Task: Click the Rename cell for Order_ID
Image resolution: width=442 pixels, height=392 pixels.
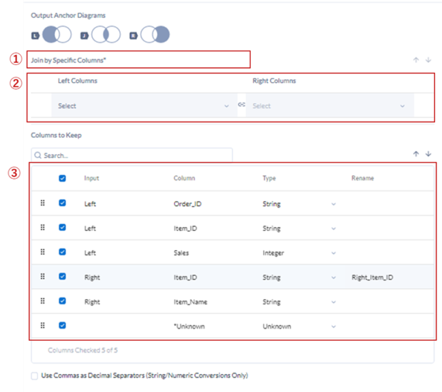Action: point(390,204)
